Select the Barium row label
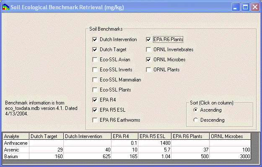Image resolution: width=262 pixels, height=167 pixels. click(x=16, y=157)
